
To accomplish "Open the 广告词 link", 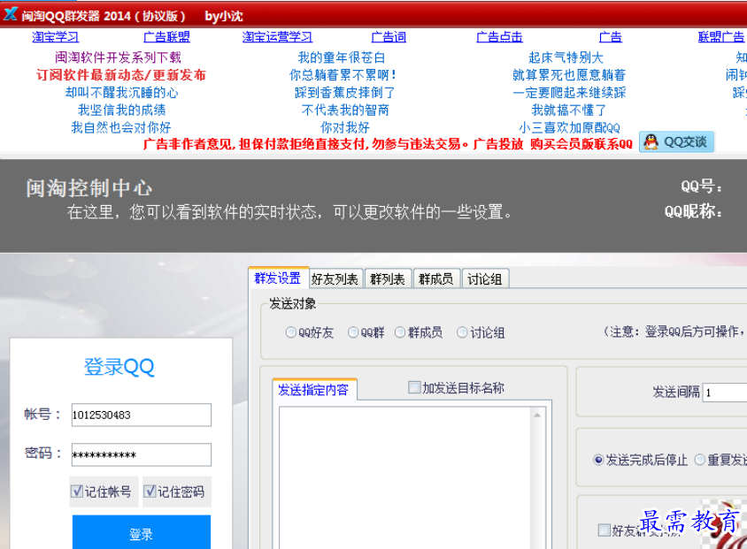I will coord(389,36).
